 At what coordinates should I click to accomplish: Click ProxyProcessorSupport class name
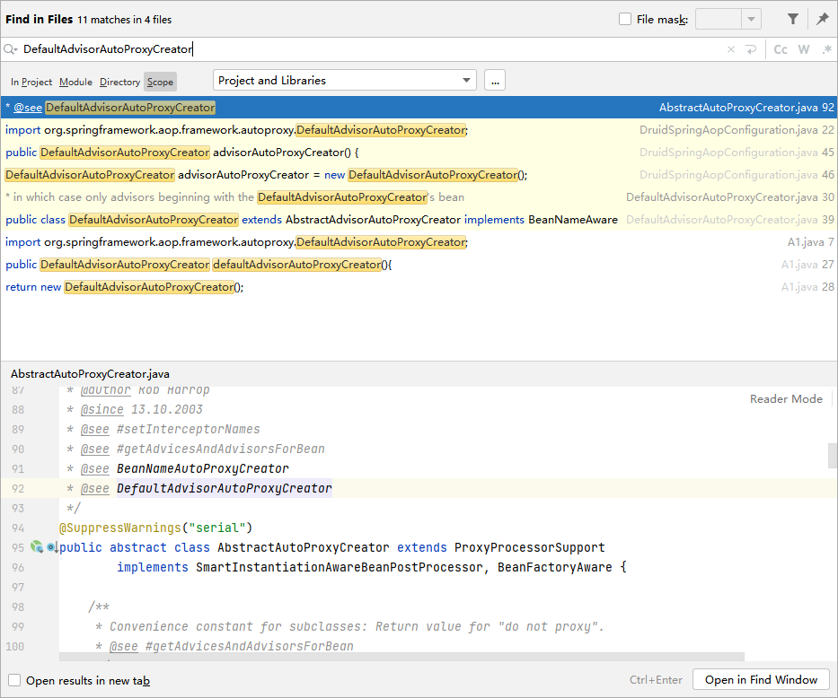530,547
